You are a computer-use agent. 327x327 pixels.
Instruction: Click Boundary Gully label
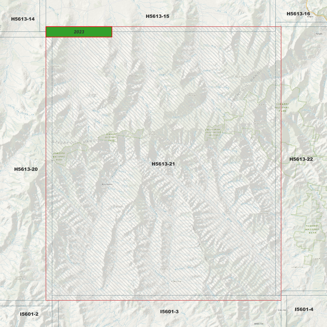(x=184, y=268)
